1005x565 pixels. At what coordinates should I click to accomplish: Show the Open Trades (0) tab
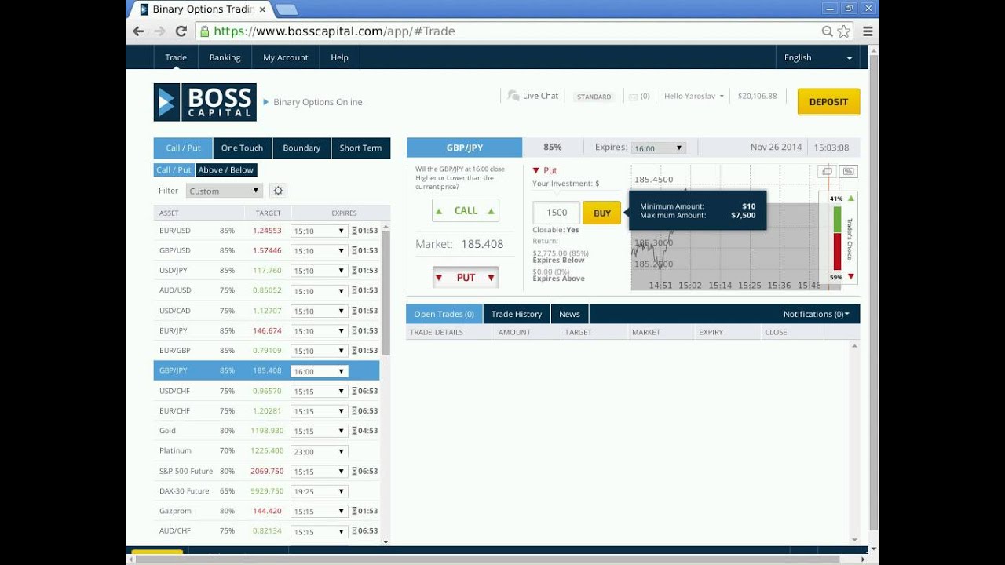pyautogui.click(x=444, y=314)
